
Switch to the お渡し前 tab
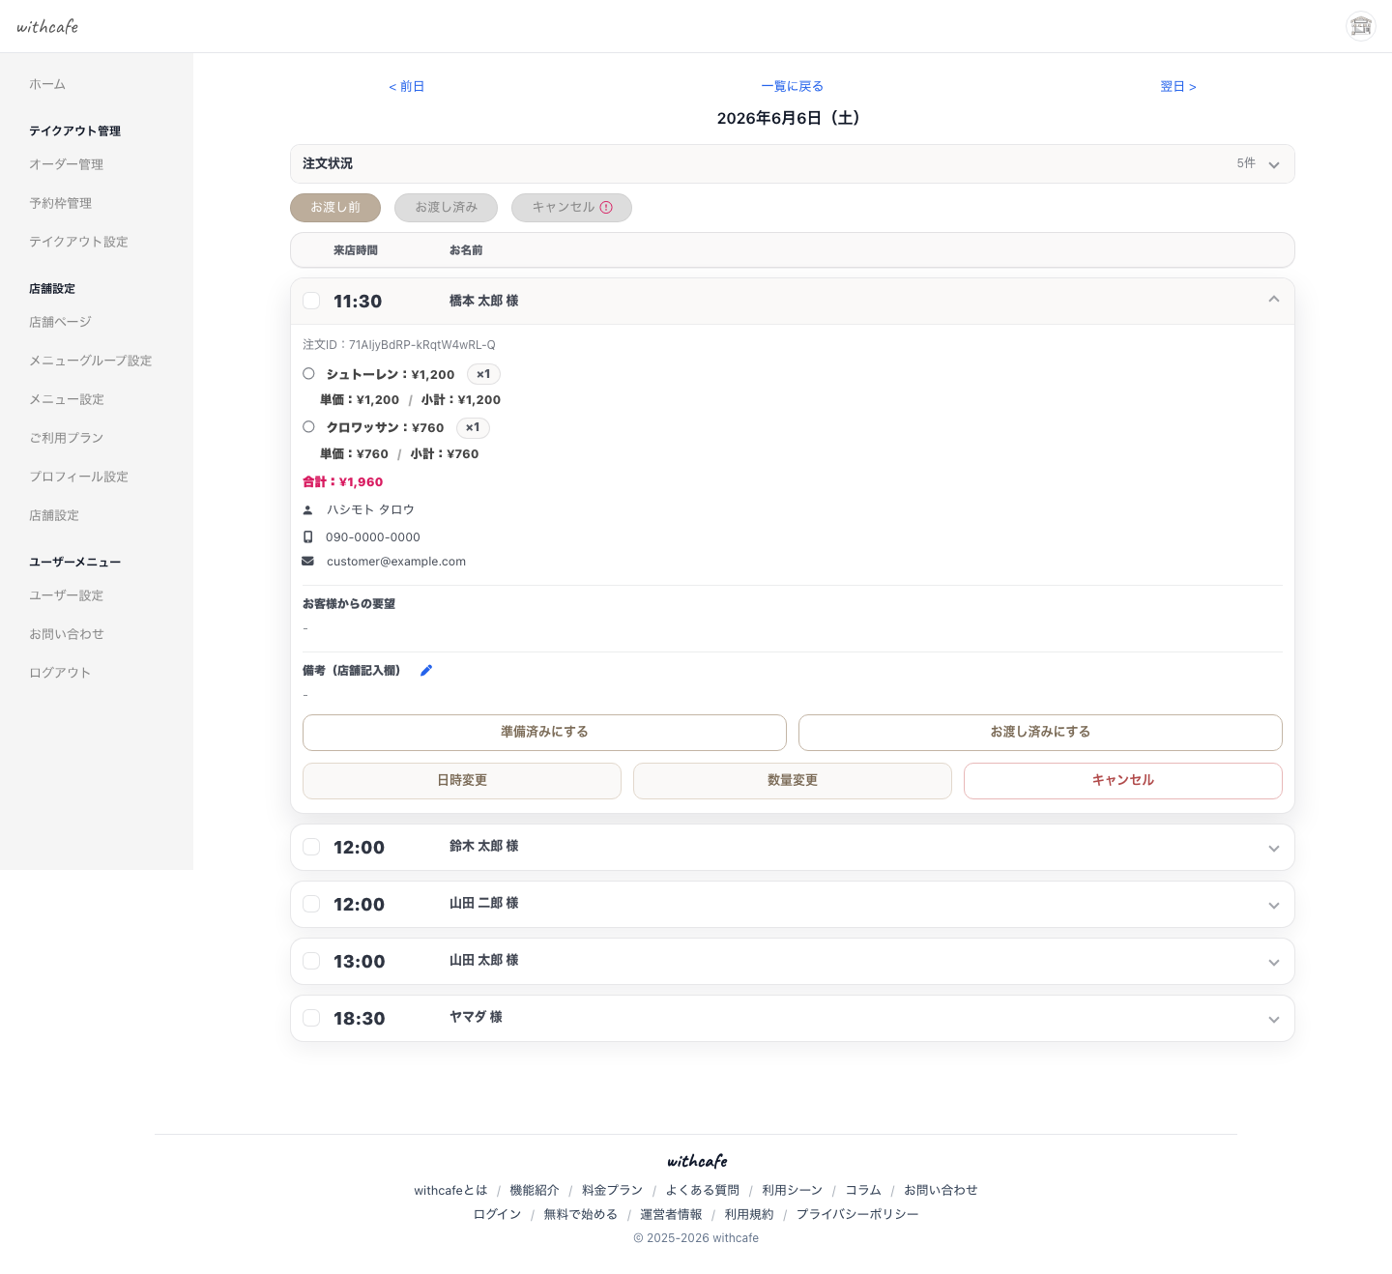(335, 208)
